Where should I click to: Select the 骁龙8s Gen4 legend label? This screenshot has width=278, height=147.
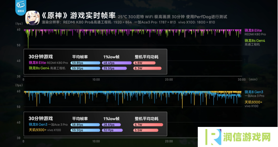click(255, 41)
